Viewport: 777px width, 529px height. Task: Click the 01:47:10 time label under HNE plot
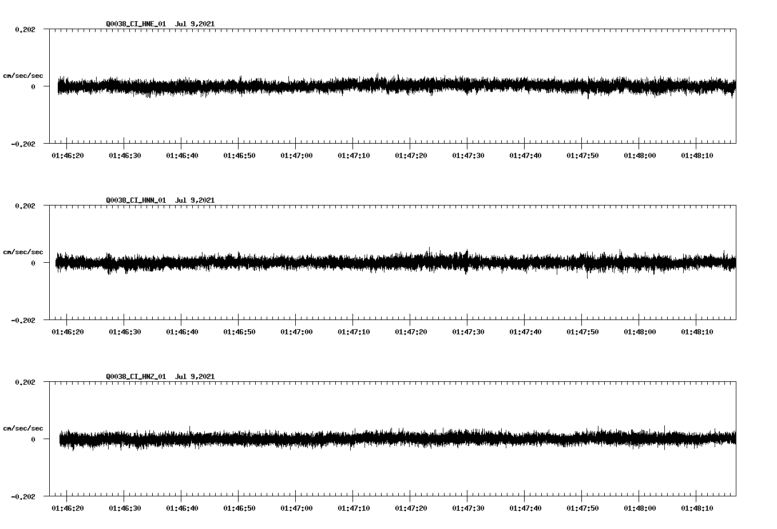(x=354, y=156)
